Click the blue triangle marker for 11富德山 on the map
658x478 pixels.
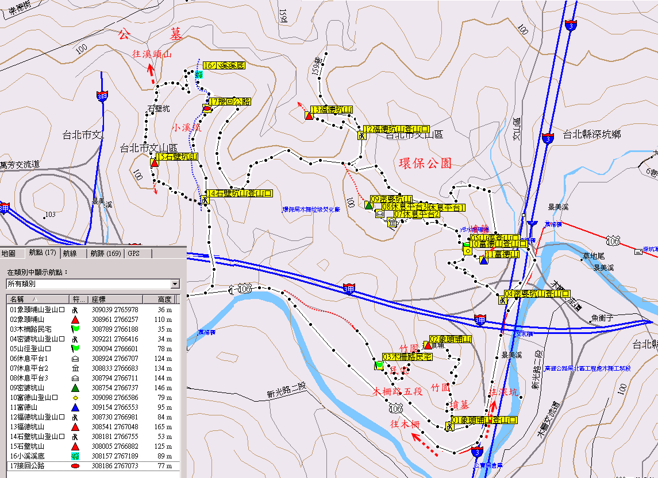pos(483,261)
